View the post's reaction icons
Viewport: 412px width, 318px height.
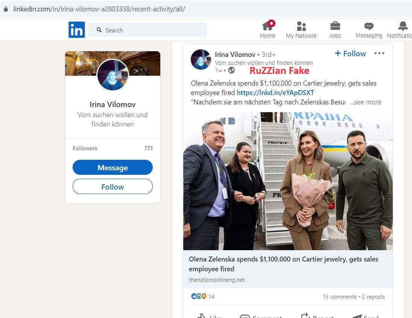pyautogui.click(x=199, y=297)
